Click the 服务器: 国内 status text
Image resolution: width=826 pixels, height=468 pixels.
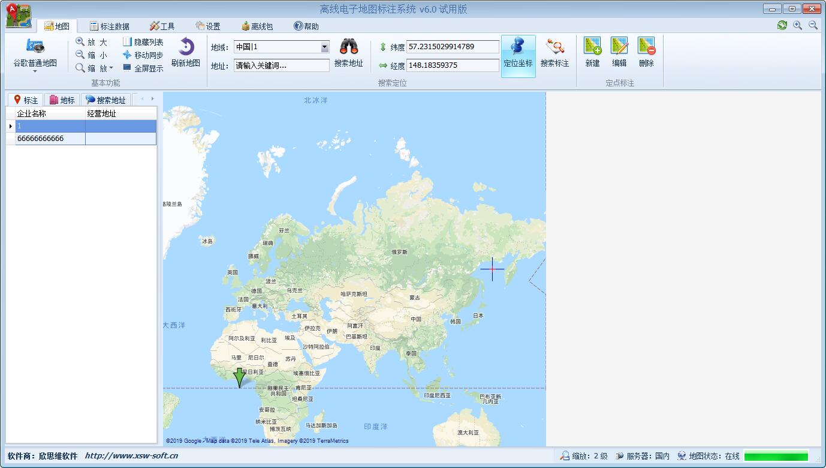coord(648,456)
